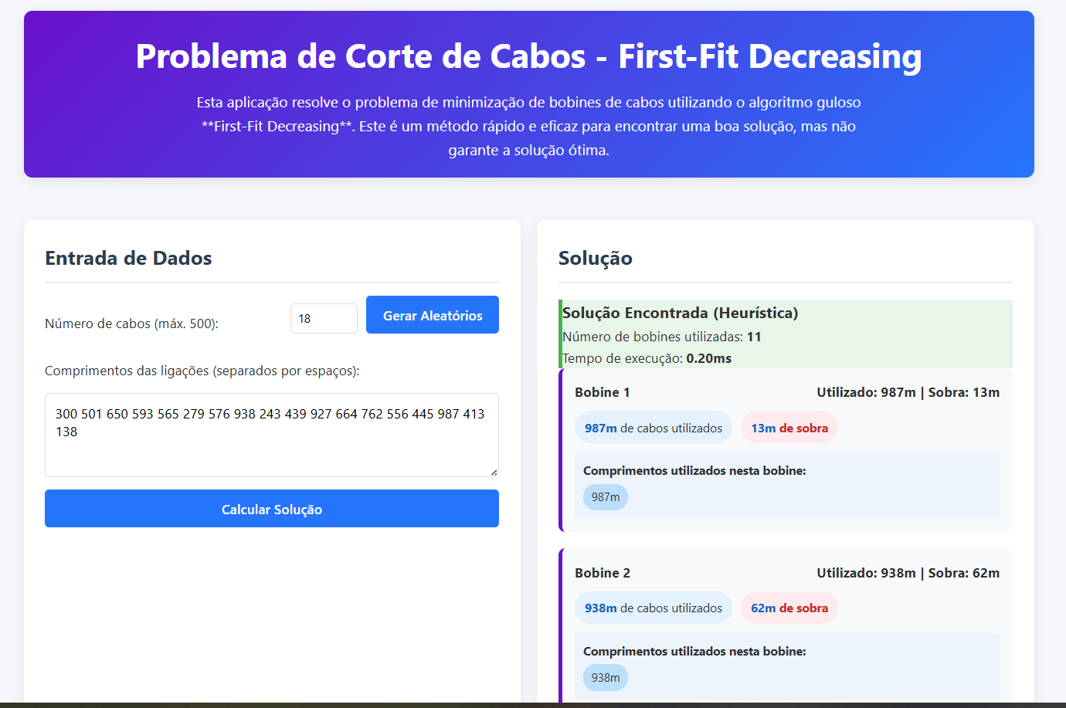This screenshot has width=1066, height=708.
Task: Select the Bobine 2 heading
Action: tap(601, 573)
